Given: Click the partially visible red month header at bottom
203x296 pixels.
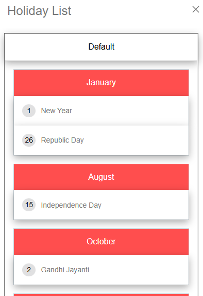Looking at the screenshot, I should (x=102, y=295).
